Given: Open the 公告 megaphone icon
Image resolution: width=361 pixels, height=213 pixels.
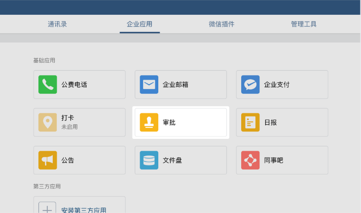Looking at the screenshot, I should tap(48, 160).
